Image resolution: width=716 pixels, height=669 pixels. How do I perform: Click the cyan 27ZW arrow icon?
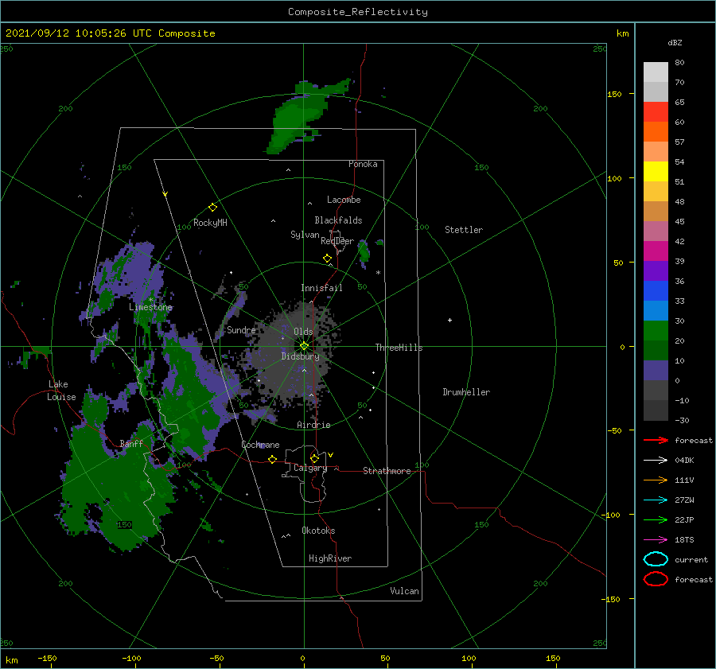click(656, 500)
